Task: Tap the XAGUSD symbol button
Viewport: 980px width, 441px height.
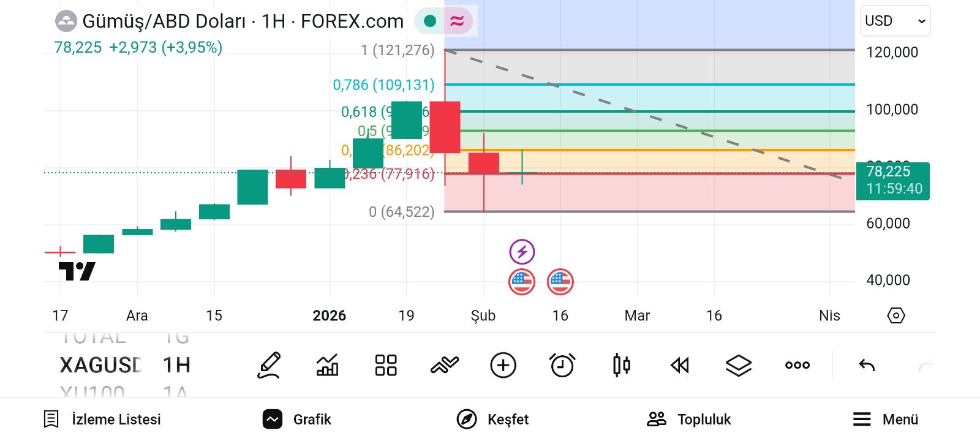Action: (100, 365)
